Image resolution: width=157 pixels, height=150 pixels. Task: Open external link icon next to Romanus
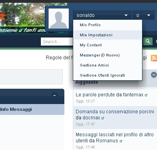[121, 141]
